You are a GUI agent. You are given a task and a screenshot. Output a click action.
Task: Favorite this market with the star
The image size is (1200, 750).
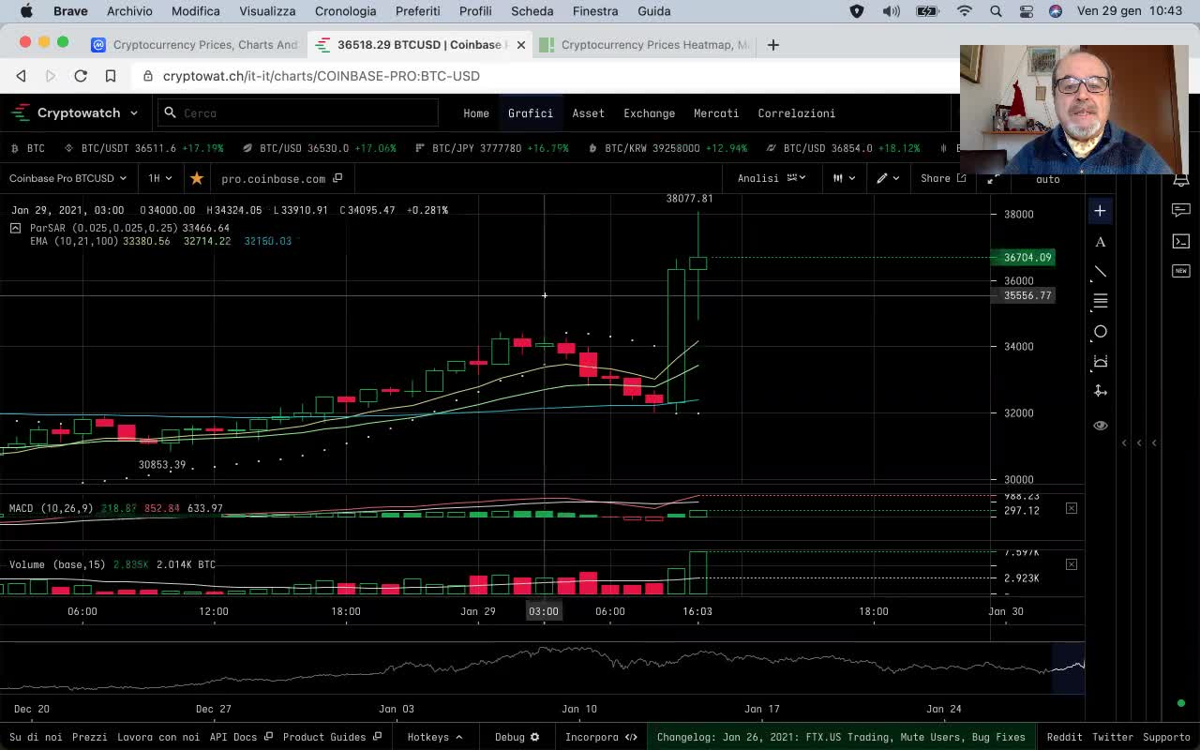coord(196,178)
